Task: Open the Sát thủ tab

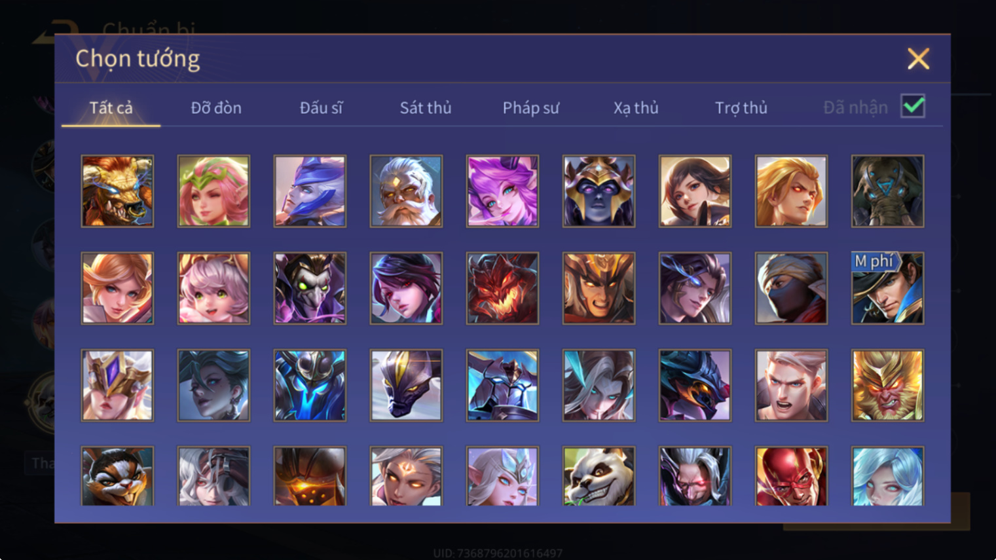Action: (x=426, y=107)
